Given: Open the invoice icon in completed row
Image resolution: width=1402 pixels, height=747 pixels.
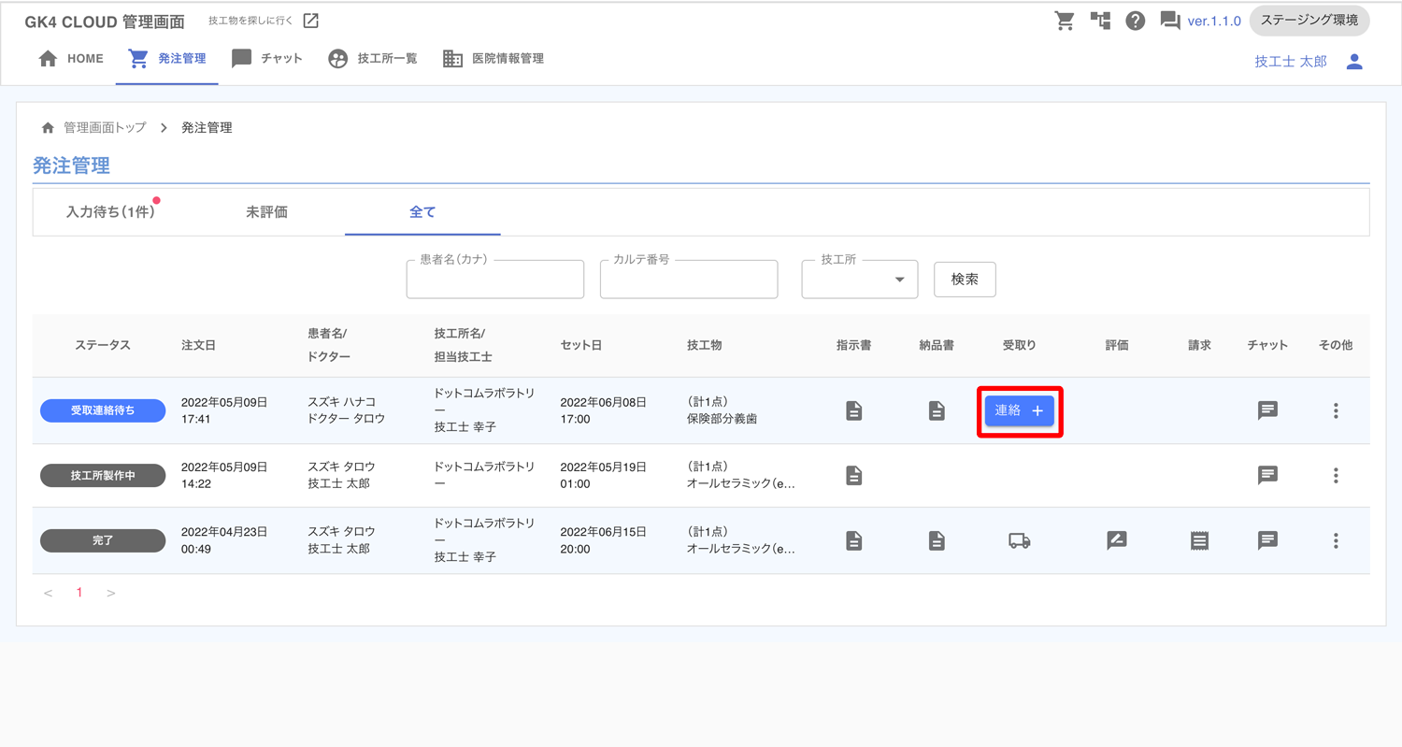Looking at the screenshot, I should [x=1199, y=540].
